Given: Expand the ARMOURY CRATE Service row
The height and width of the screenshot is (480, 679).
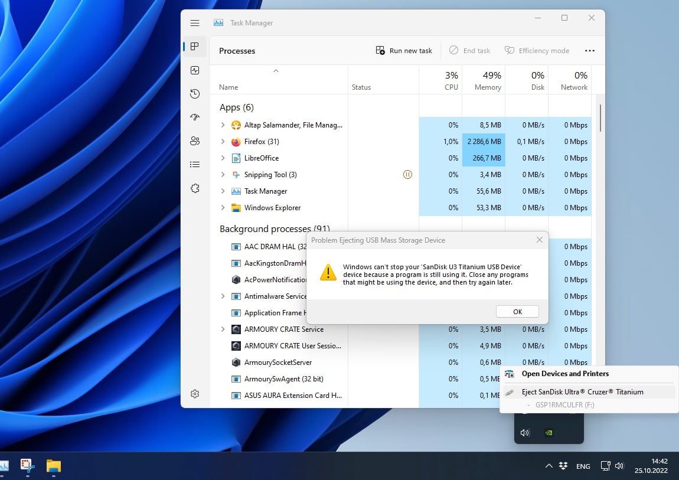Looking at the screenshot, I should 223,329.
